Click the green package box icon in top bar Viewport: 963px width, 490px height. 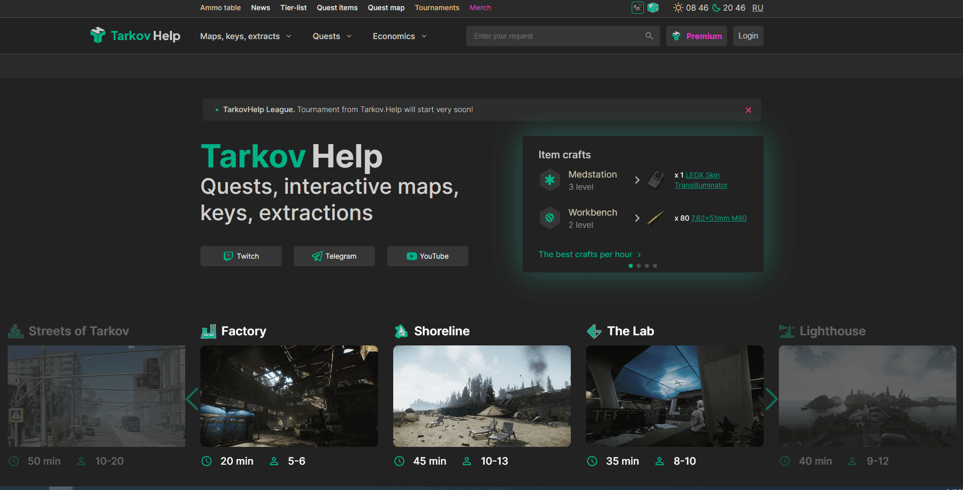tap(653, 8)
